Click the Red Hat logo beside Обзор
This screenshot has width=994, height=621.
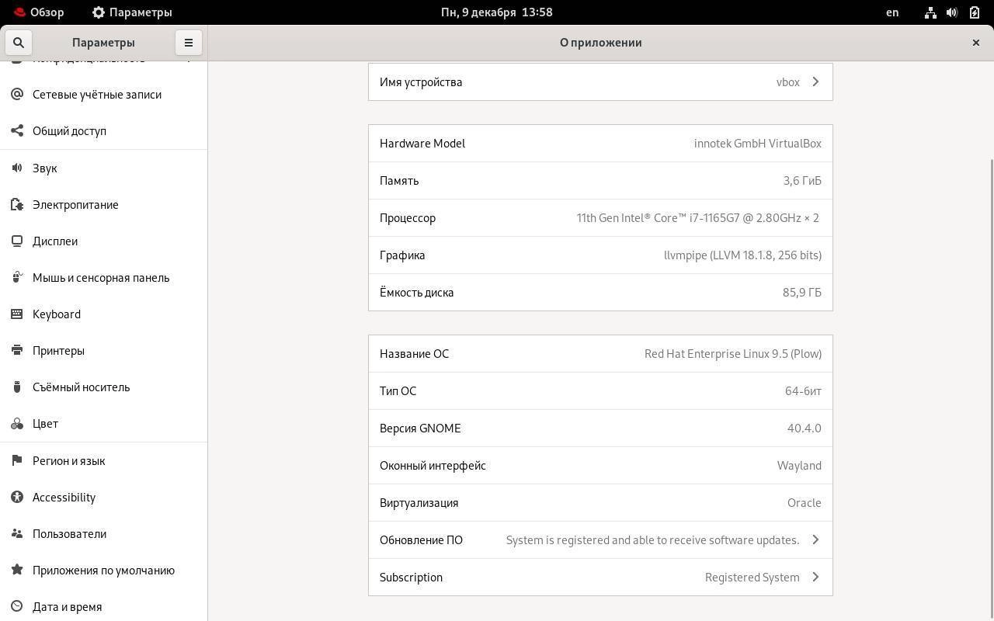pos(20,12)
